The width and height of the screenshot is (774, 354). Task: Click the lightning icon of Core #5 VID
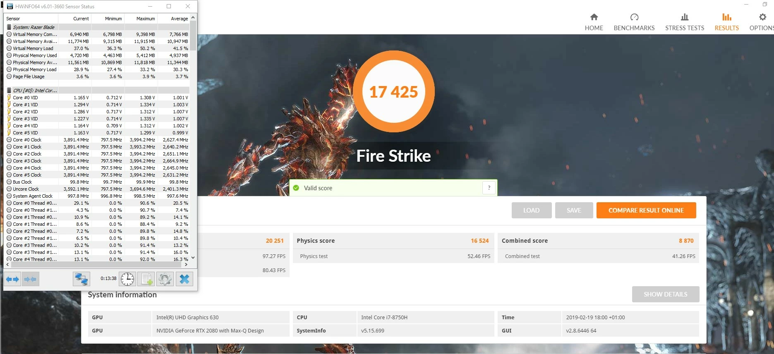[9, 133]
